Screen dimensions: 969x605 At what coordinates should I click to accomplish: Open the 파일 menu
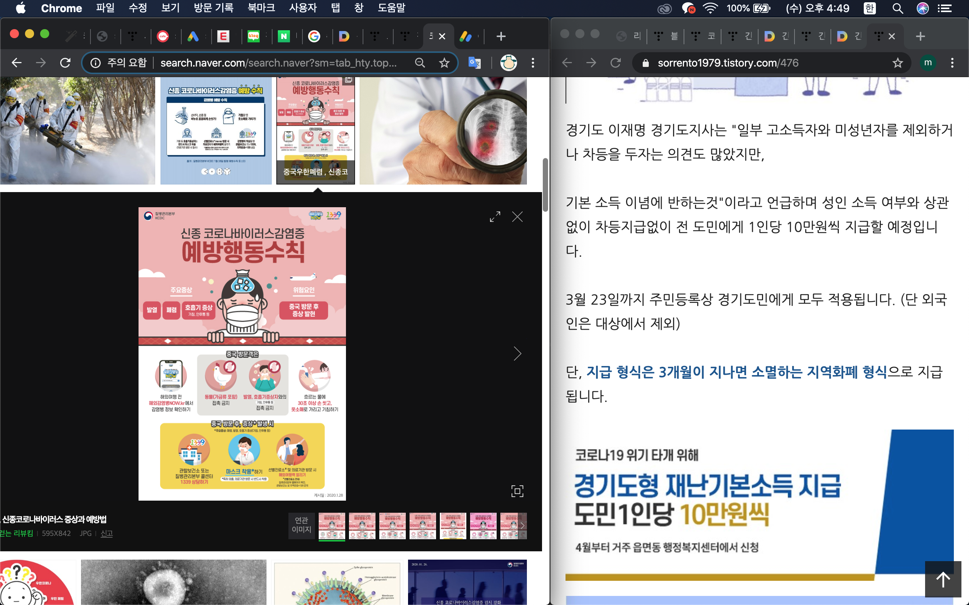[105, 8]
